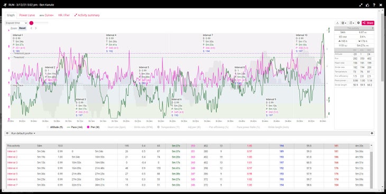This screenshot has height=194, width=386.
Task: Open the Activity summary tab
Action: pyautogui.click(x=87, y=15)
